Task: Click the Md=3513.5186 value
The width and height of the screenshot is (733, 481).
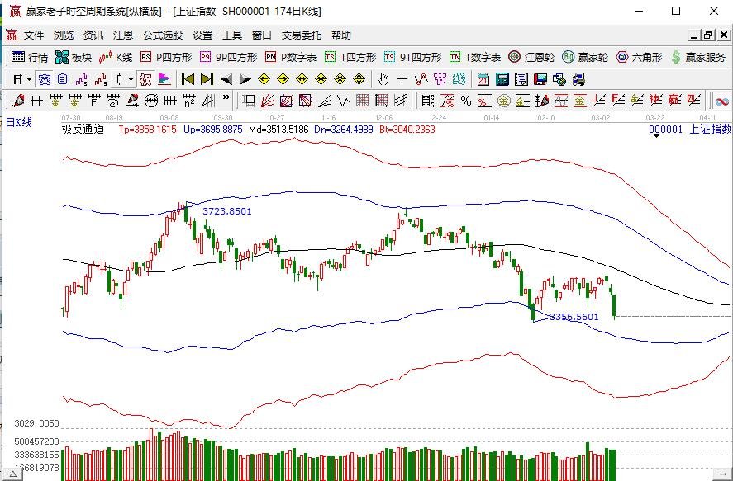Action: (278, 130)
